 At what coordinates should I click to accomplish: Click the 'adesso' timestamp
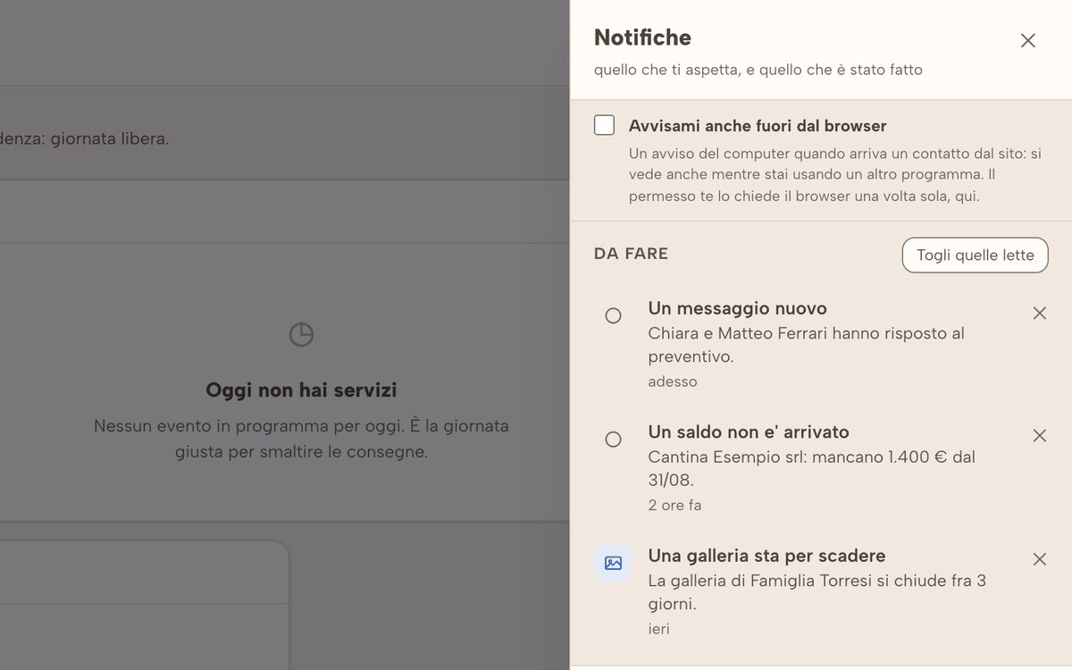673,381
